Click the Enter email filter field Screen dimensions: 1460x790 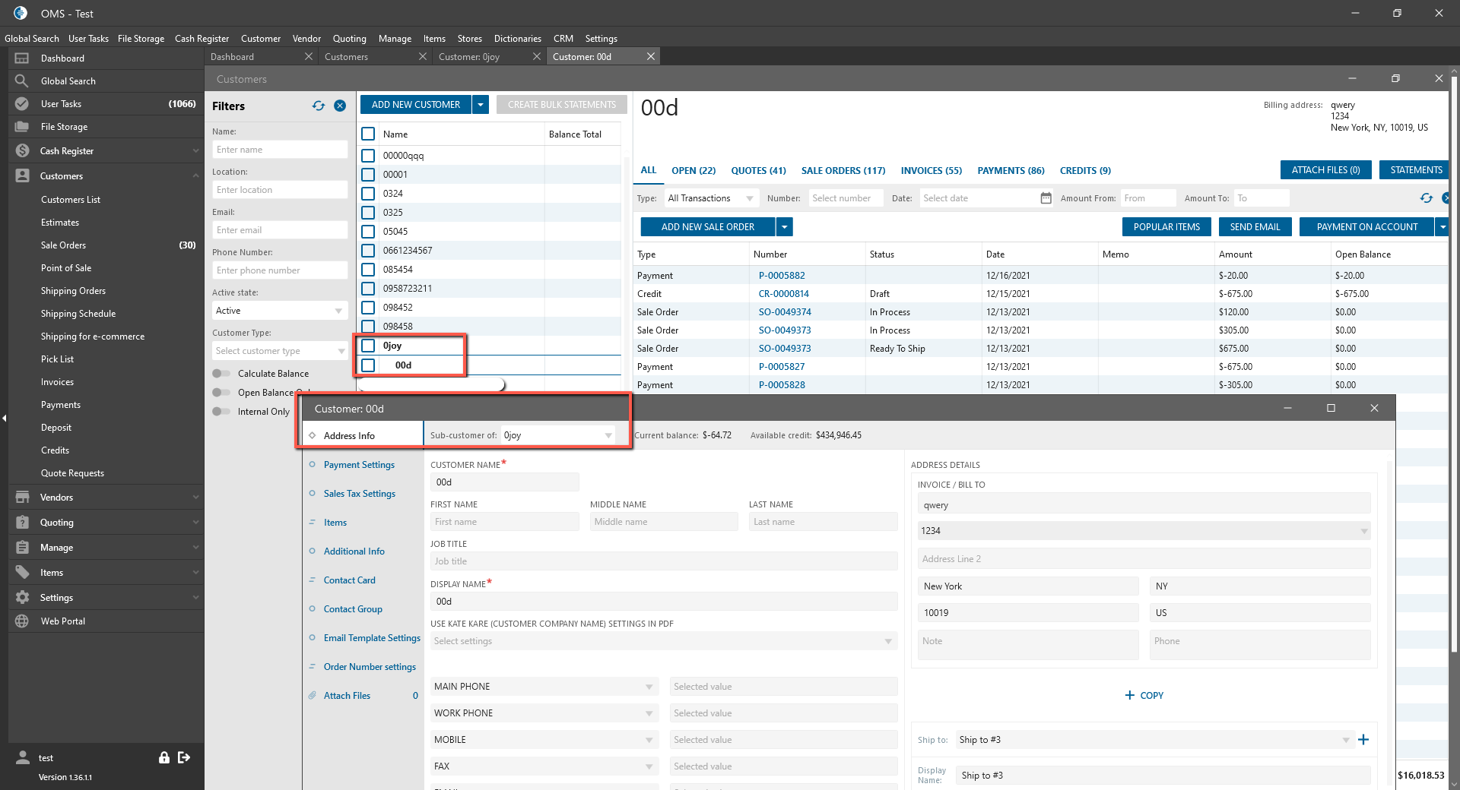coord(279,230)
